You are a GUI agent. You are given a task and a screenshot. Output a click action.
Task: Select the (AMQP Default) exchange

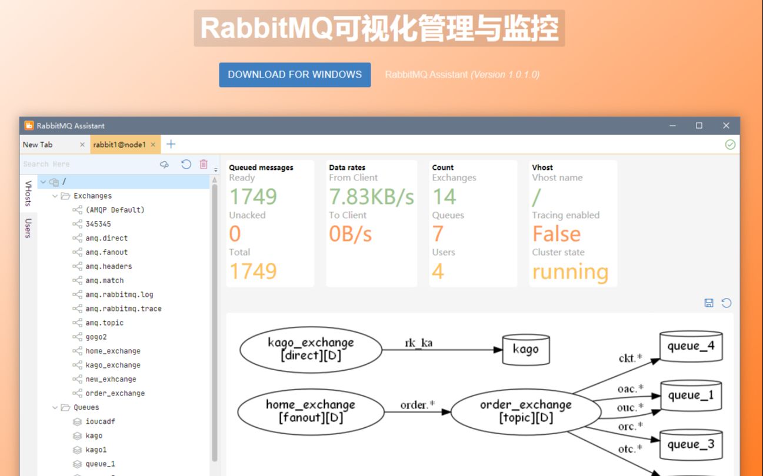pyautogui.click(x=115, y=210)
